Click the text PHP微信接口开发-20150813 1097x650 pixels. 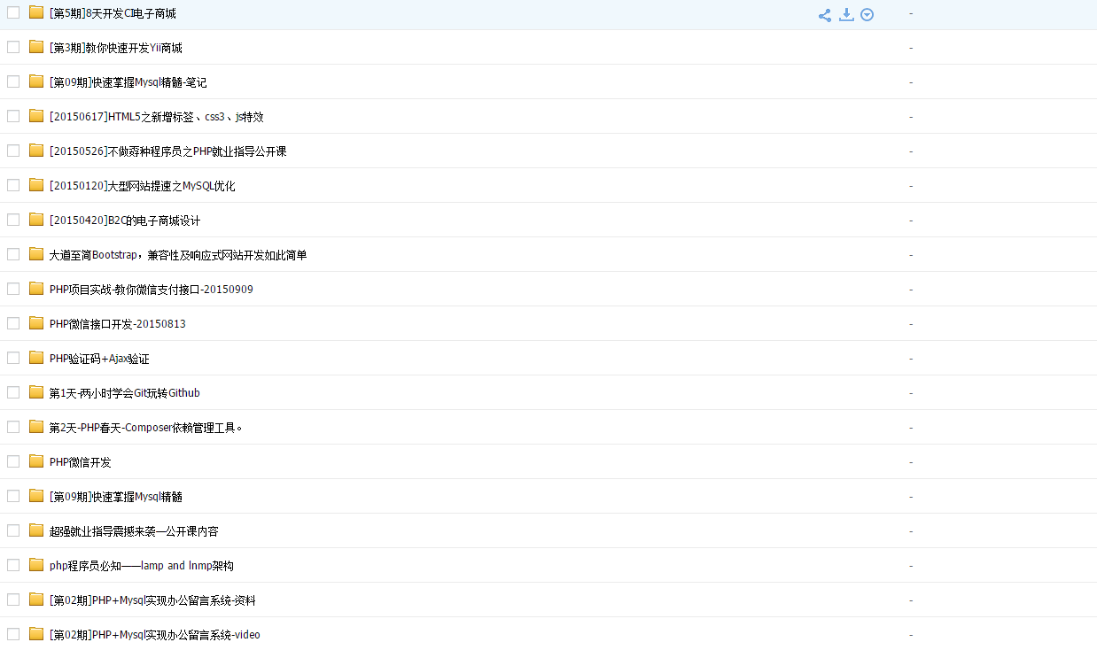(x=117, y=324)
